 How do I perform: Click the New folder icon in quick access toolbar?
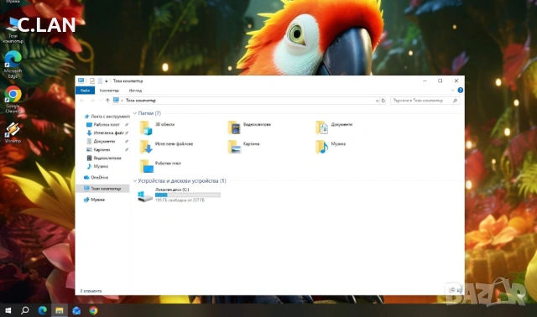click(100, 81)
